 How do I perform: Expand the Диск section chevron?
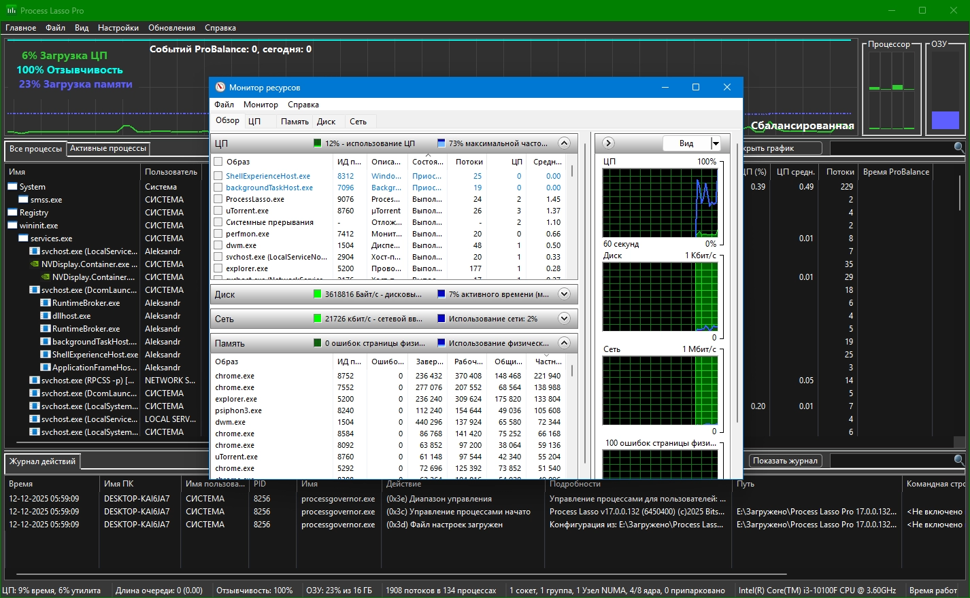563,294
